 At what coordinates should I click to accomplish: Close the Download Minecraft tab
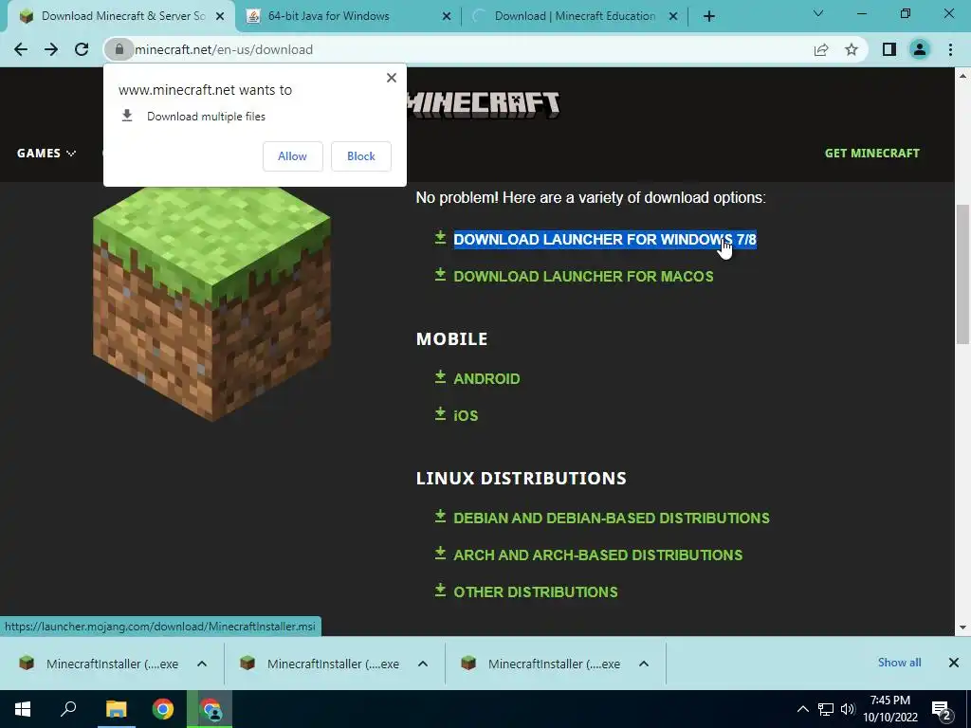(220, 17)
